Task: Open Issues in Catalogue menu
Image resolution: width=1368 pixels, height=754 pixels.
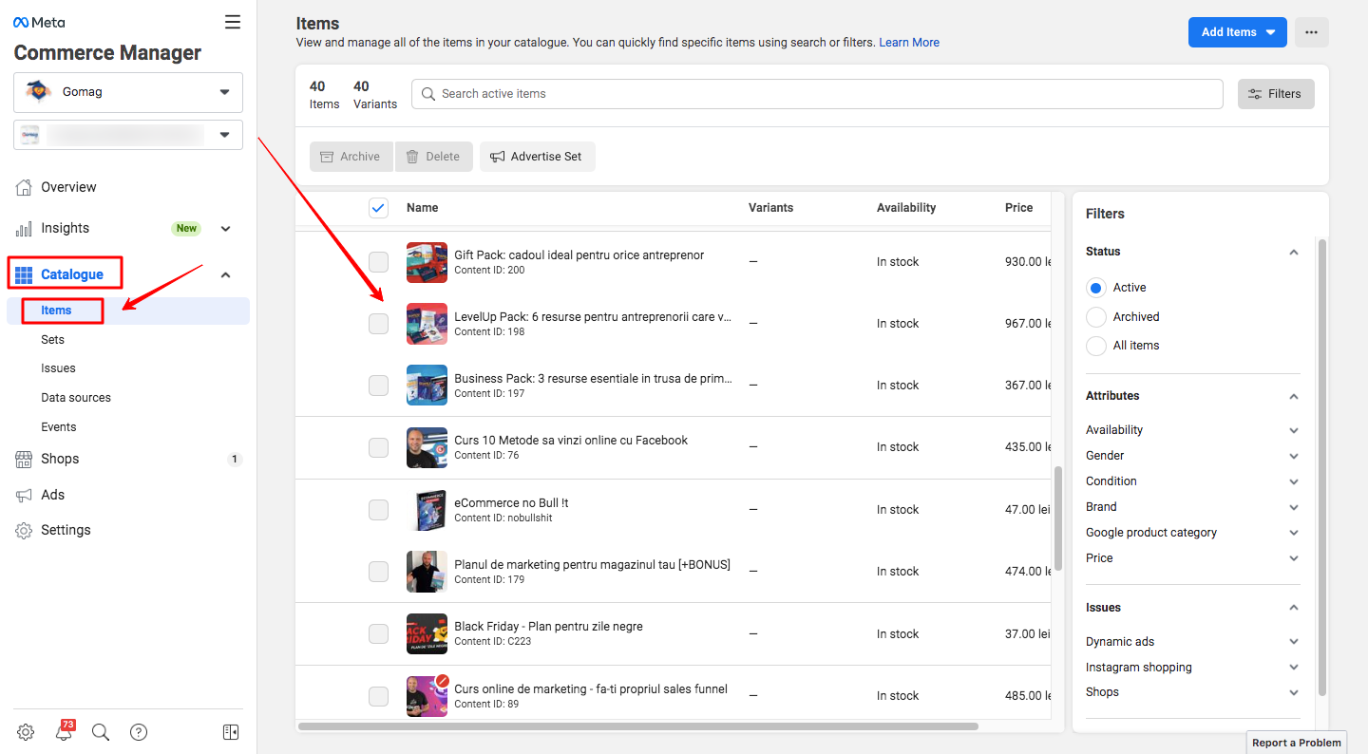Action: click(x=58, y=368)
